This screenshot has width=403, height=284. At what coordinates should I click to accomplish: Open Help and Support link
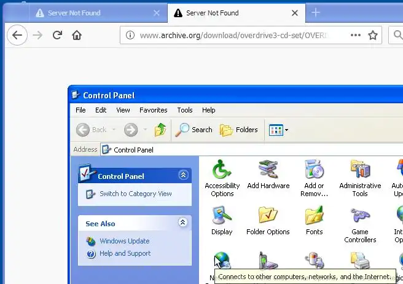tap(125, 253)
